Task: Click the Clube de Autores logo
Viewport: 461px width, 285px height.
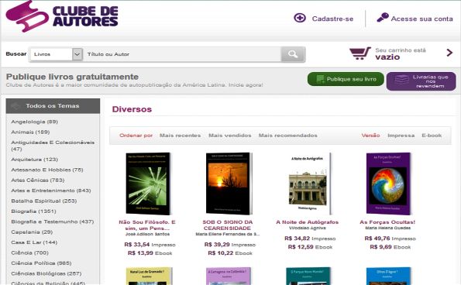Action: click(62, 16)
